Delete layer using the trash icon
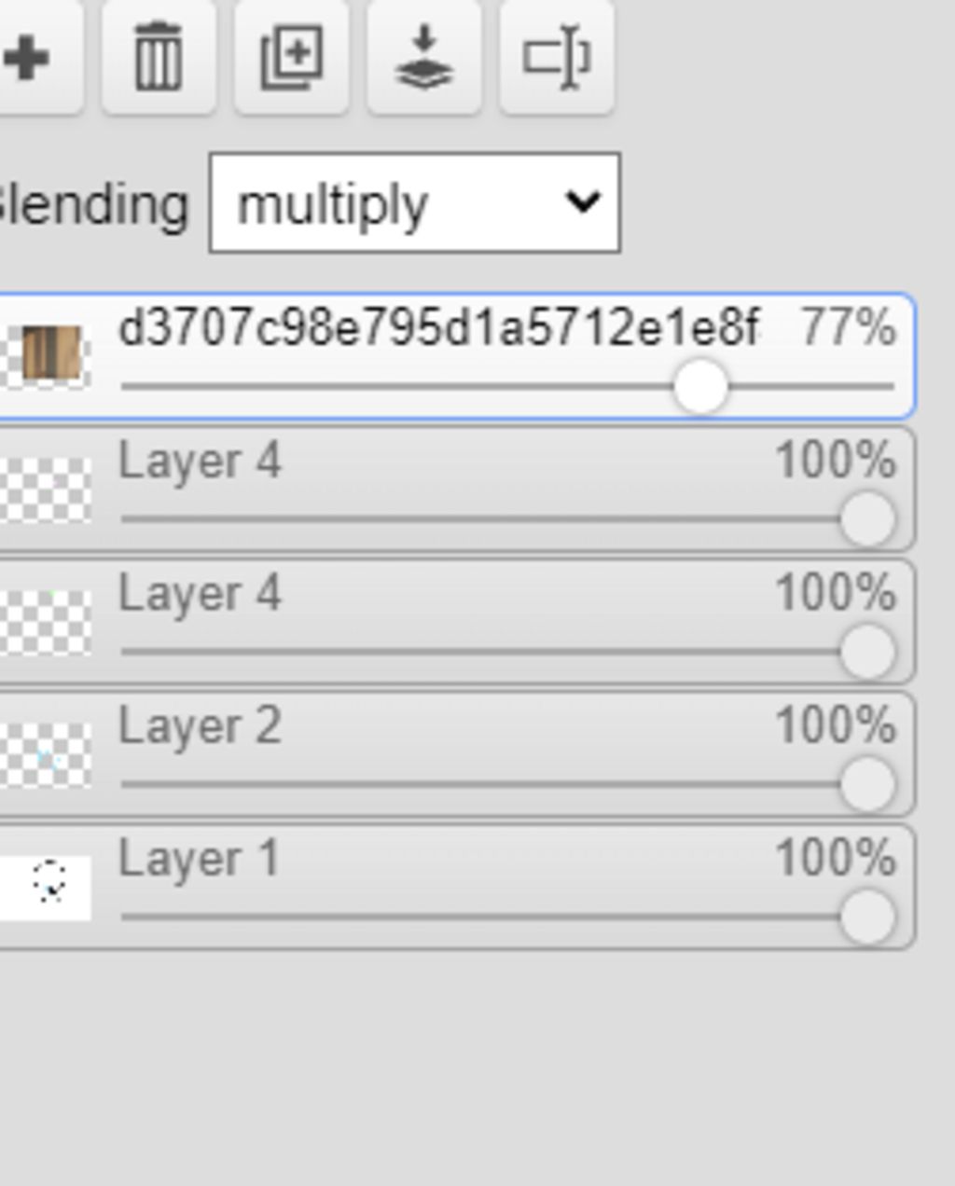Screen dimensions: 955x1186 tap(159, 59)
